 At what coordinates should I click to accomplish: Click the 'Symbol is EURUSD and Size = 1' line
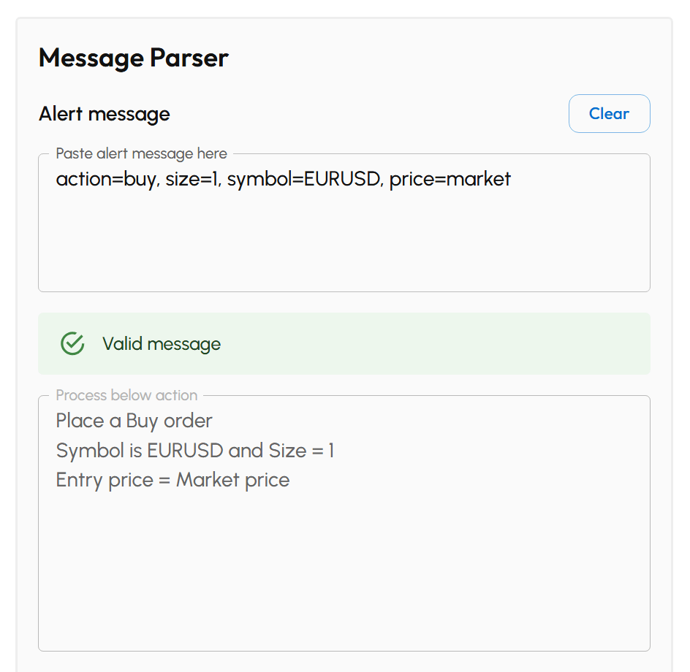coord(194,450)
